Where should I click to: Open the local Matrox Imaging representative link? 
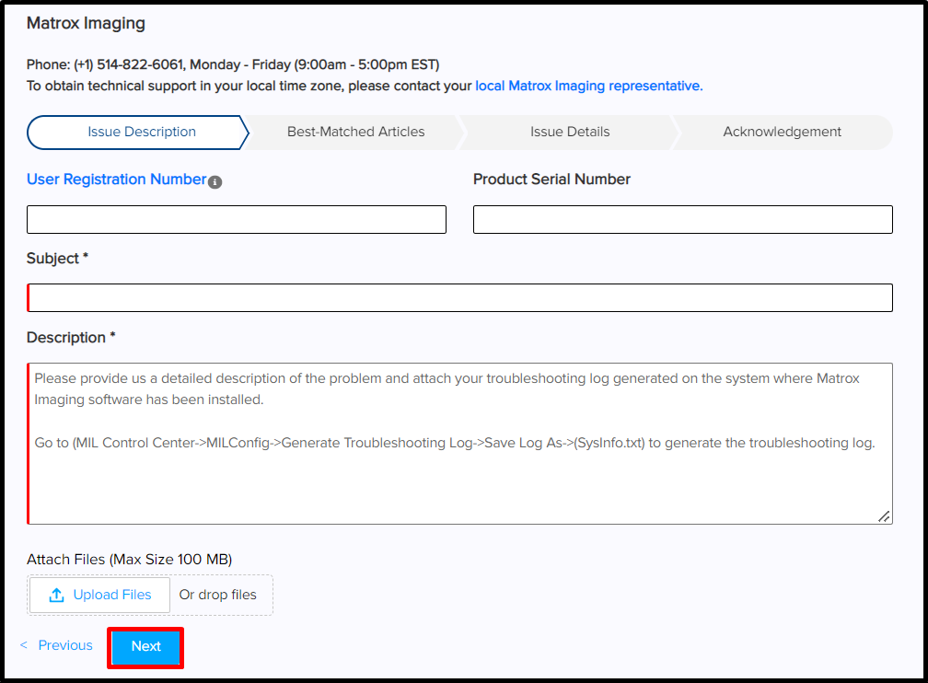coord(586,86)
